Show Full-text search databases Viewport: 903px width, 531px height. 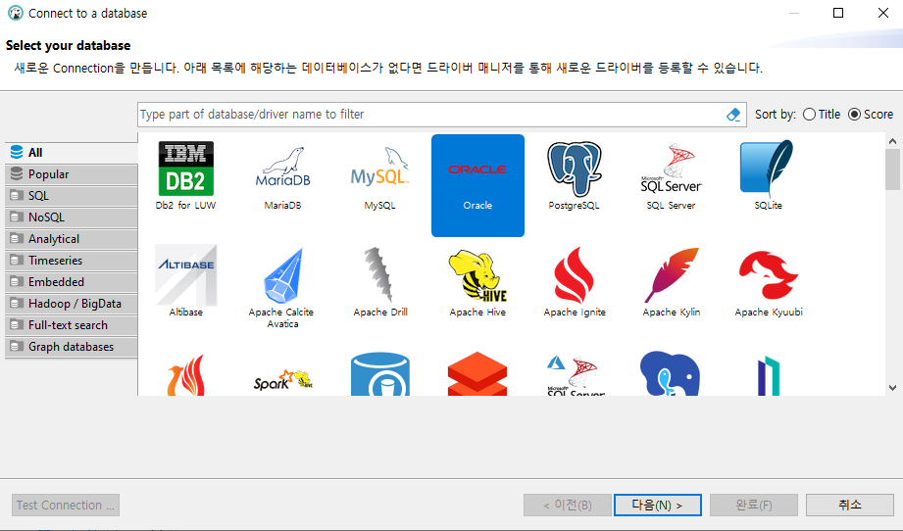tap(72, 325)
